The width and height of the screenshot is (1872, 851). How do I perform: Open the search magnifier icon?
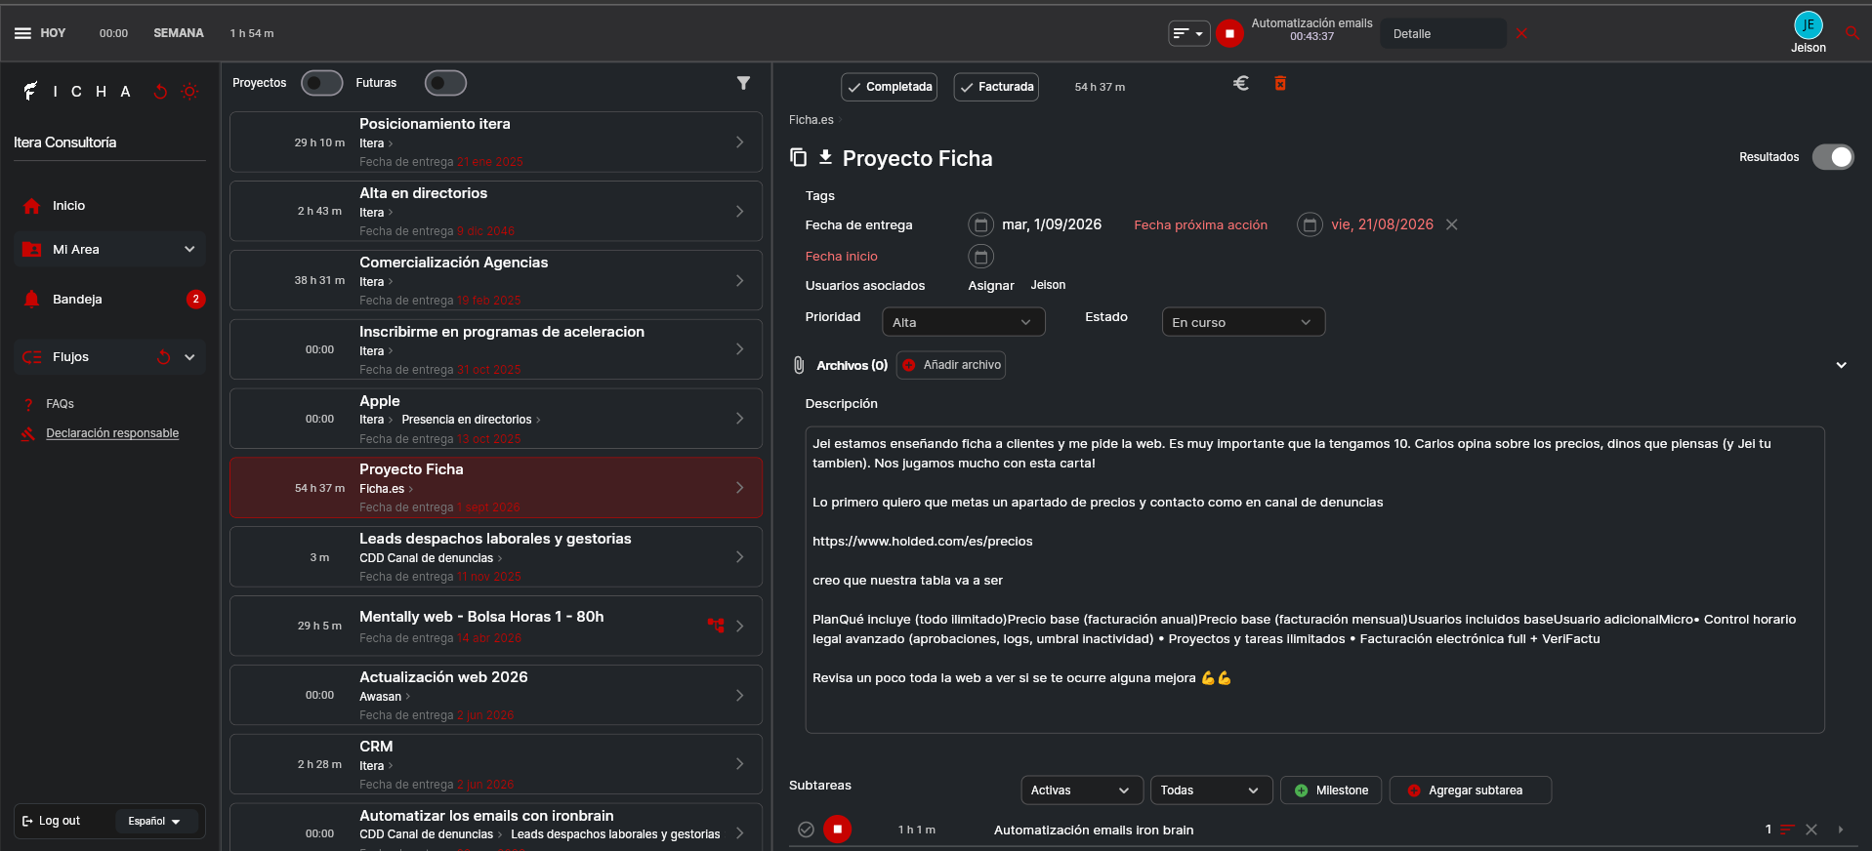pos(1851,33)
